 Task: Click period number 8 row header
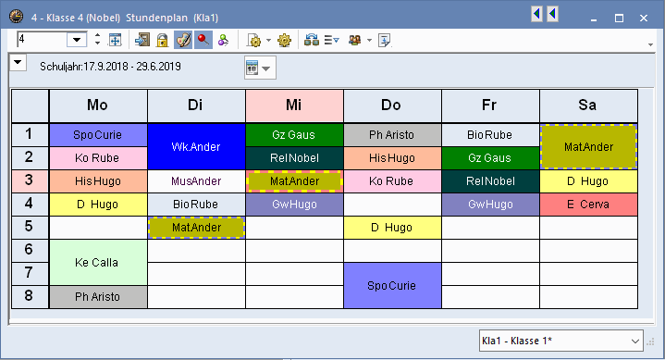pos(30,297)
